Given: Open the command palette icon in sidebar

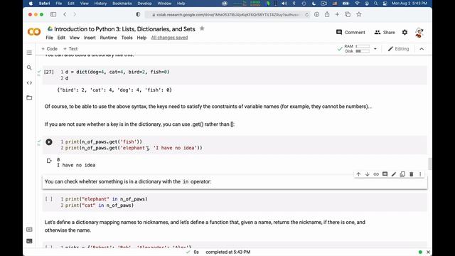Looking at the screenshot, I should pyautogui.click(x=29, y=229).
